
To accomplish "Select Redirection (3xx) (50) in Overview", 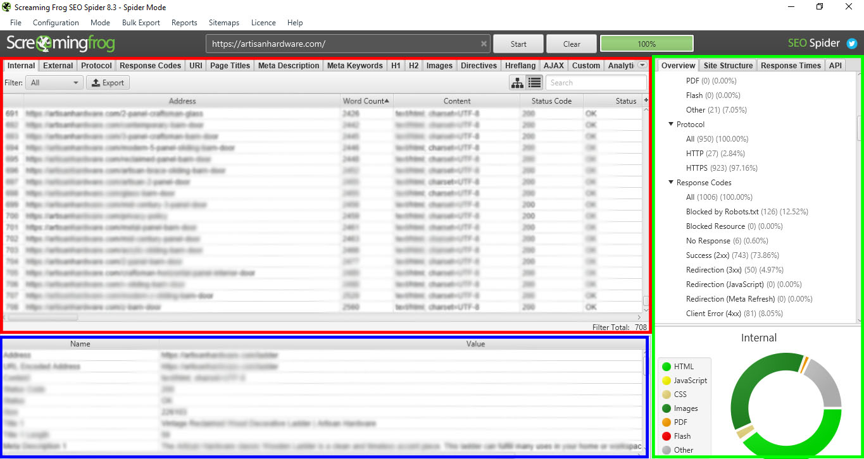I will tap(736, 270).
